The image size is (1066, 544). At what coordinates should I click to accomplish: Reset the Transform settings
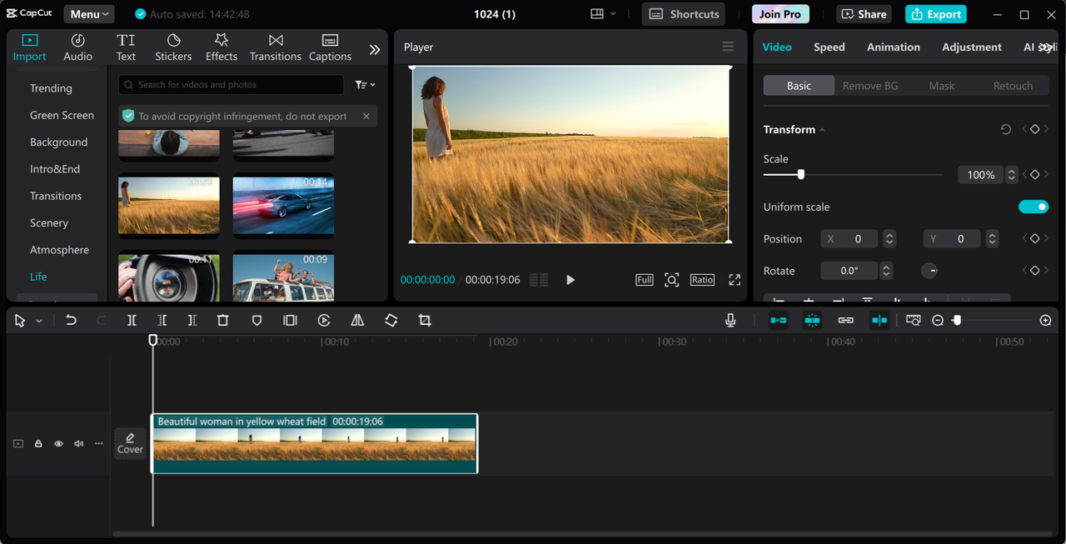1006,129
